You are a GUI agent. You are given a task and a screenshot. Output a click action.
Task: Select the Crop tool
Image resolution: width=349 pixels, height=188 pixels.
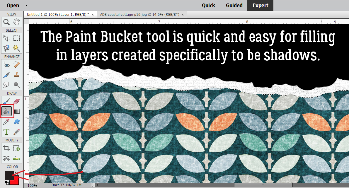click(6, 148)
